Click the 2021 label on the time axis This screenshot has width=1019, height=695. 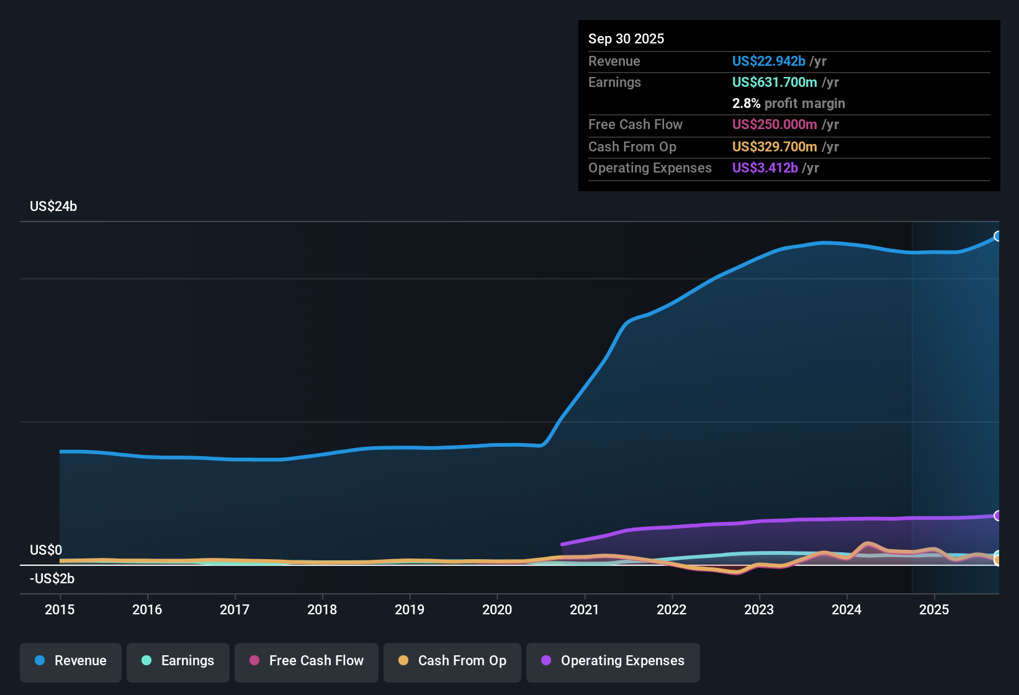click(585, 610)
